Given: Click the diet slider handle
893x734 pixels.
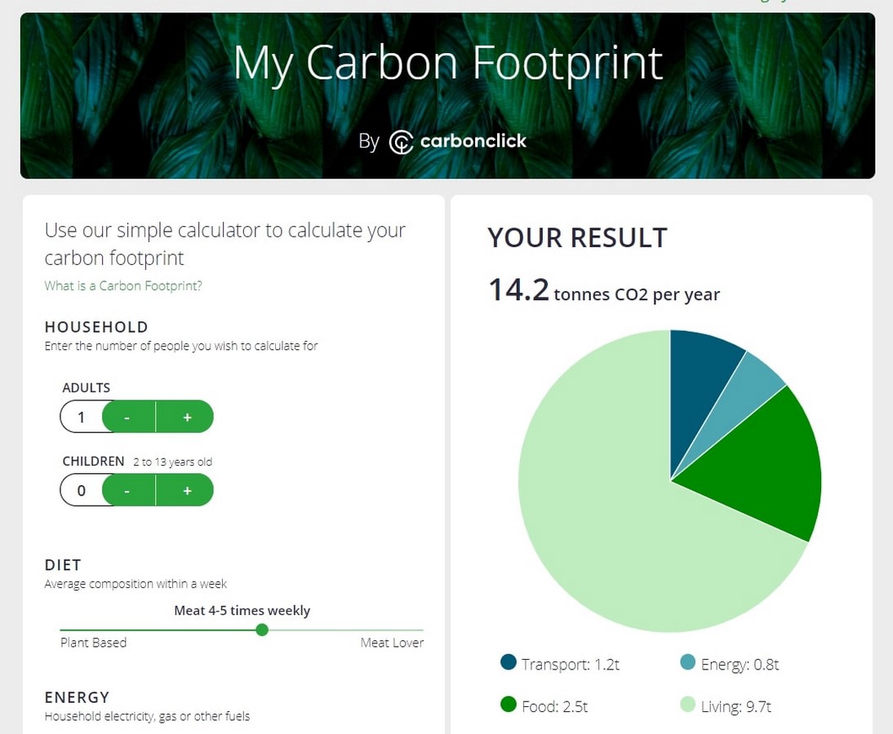Looking at the screenshot, I should [x=262, y=630].
